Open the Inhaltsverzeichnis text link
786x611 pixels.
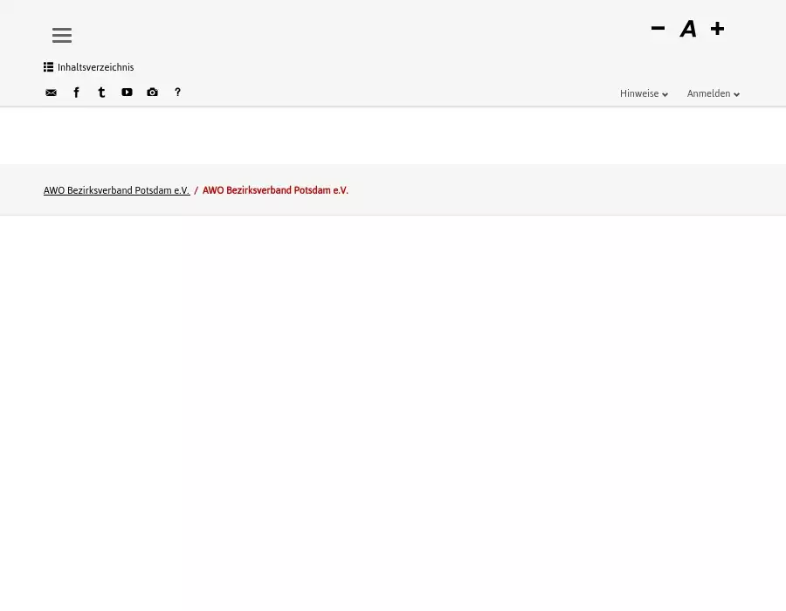click(x=95, y=67)
